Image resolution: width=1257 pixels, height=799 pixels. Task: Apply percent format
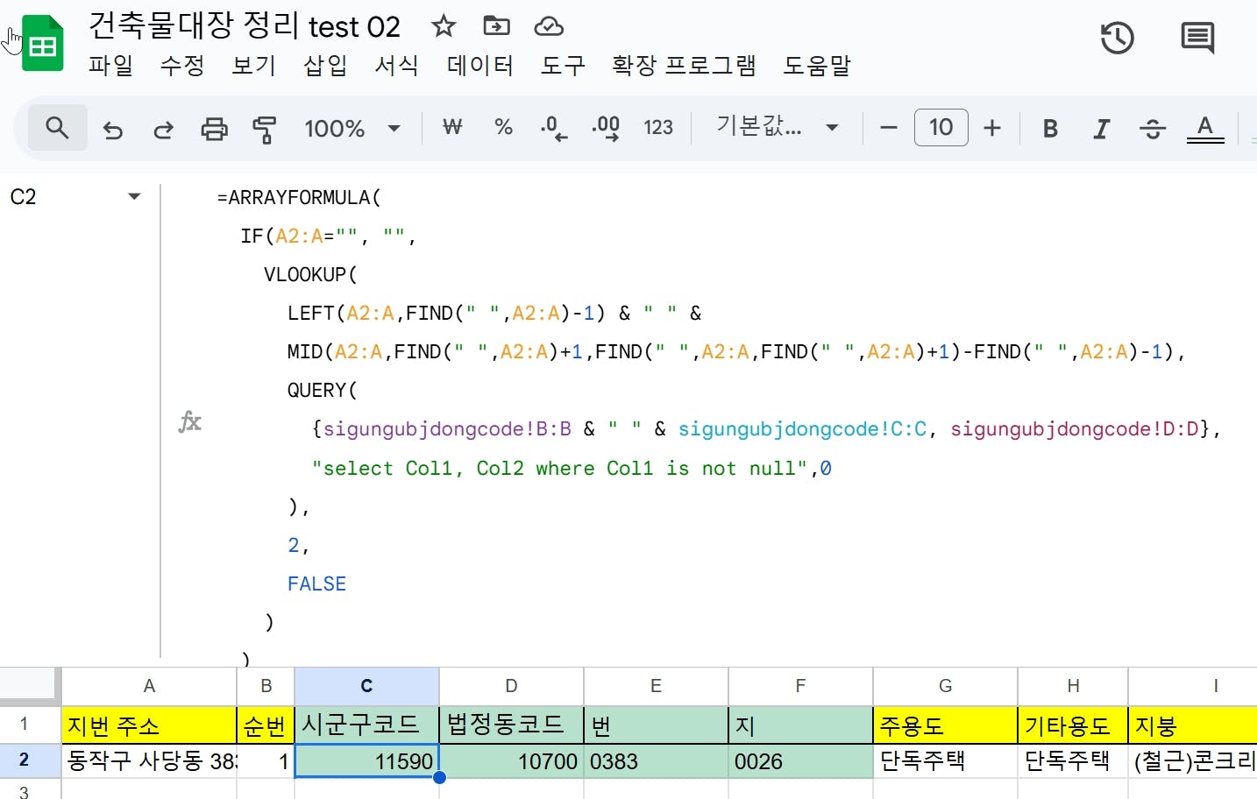(x=503, y=128)
